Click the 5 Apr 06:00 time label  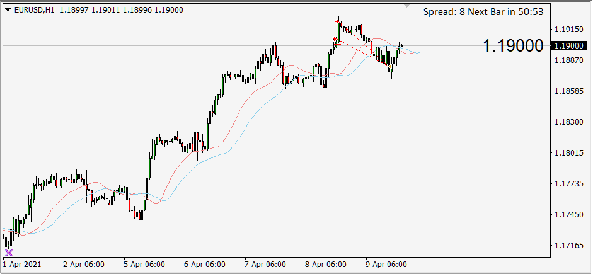click(145, 264)
